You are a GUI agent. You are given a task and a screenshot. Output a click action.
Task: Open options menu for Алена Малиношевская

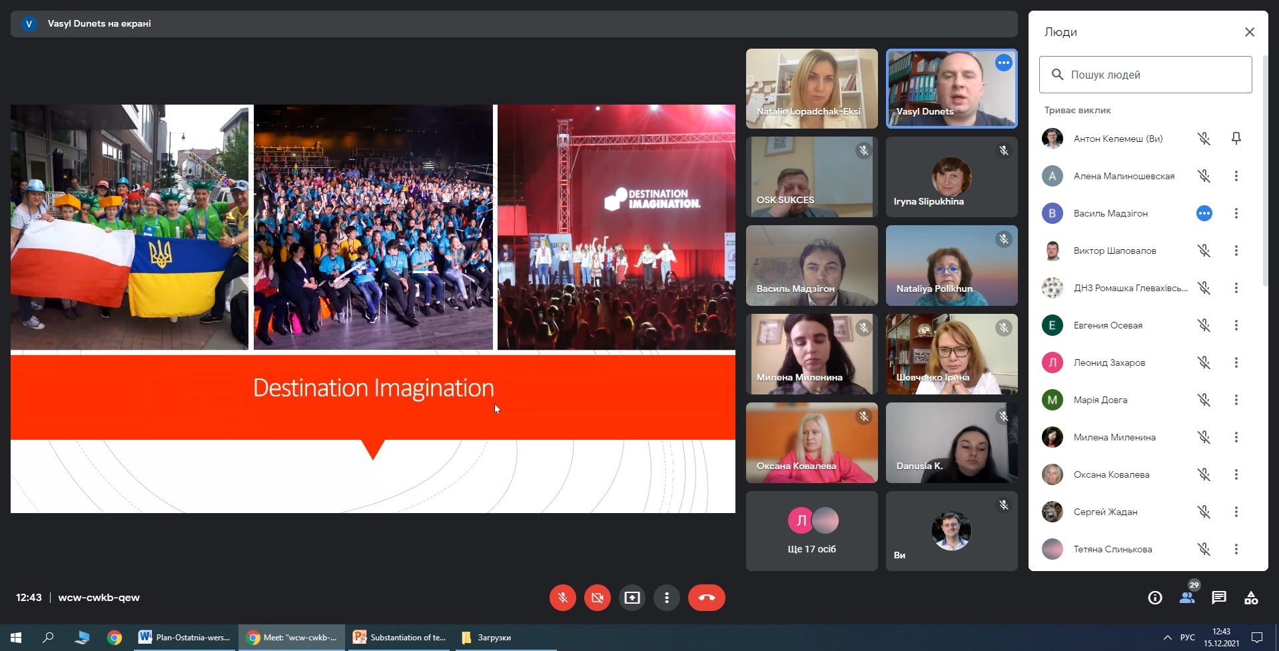[1236, 176]
